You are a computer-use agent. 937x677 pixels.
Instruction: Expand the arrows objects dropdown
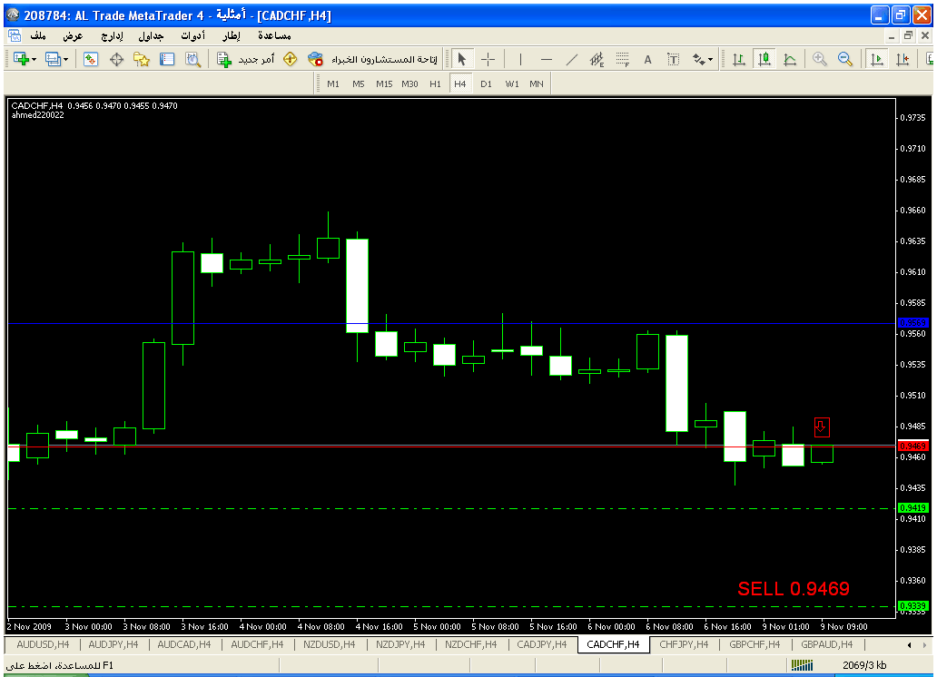point(711,59)
